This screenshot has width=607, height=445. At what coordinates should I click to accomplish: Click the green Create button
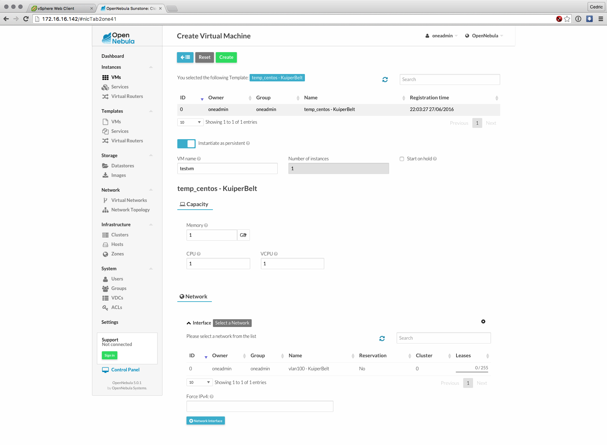click(x=226, y=57)
